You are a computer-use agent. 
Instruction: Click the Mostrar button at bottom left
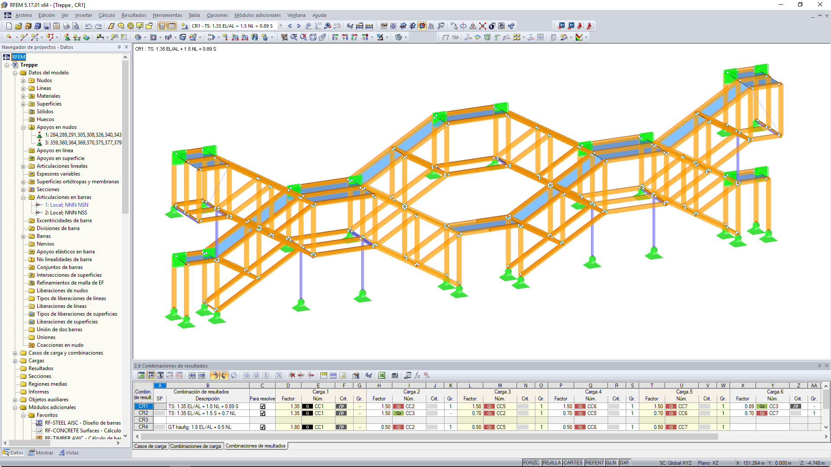coord(41,453)
